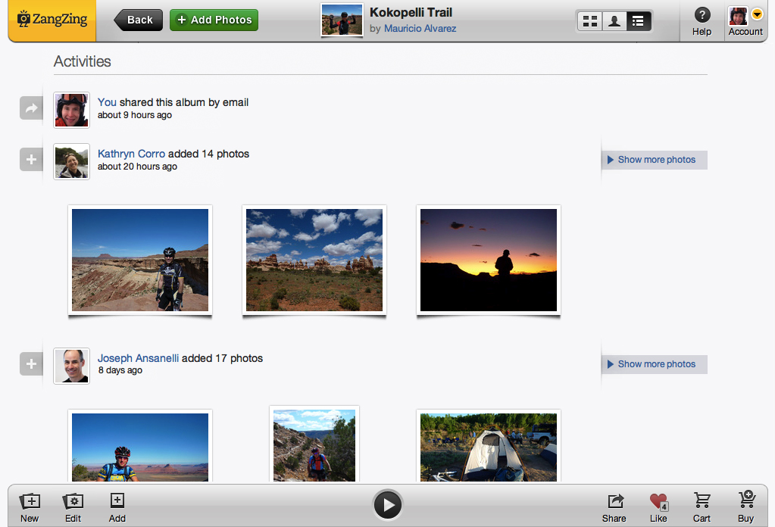Open Joseph Ansanelli's avatar photo
This screenshot has height=527, width=775.
pyautogui.click(x=72, y=366)
